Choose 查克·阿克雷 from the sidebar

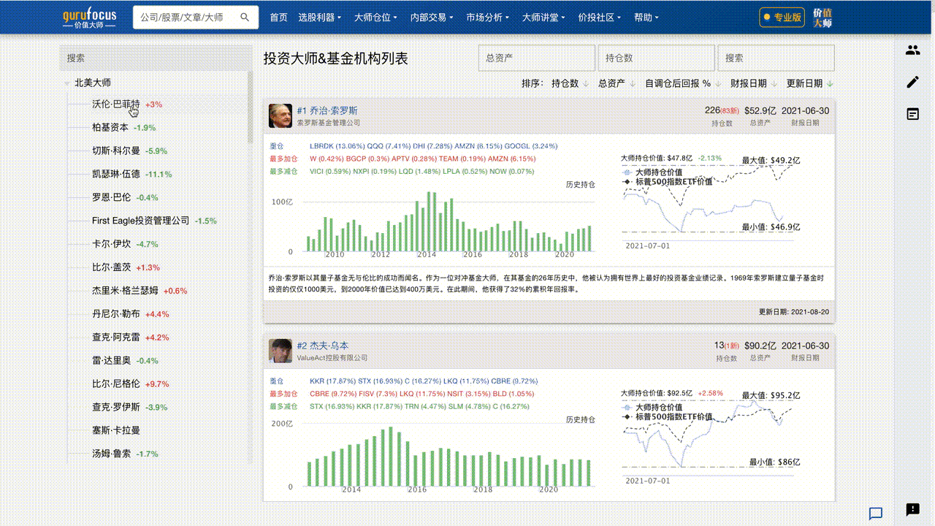(x=116, y=337)
